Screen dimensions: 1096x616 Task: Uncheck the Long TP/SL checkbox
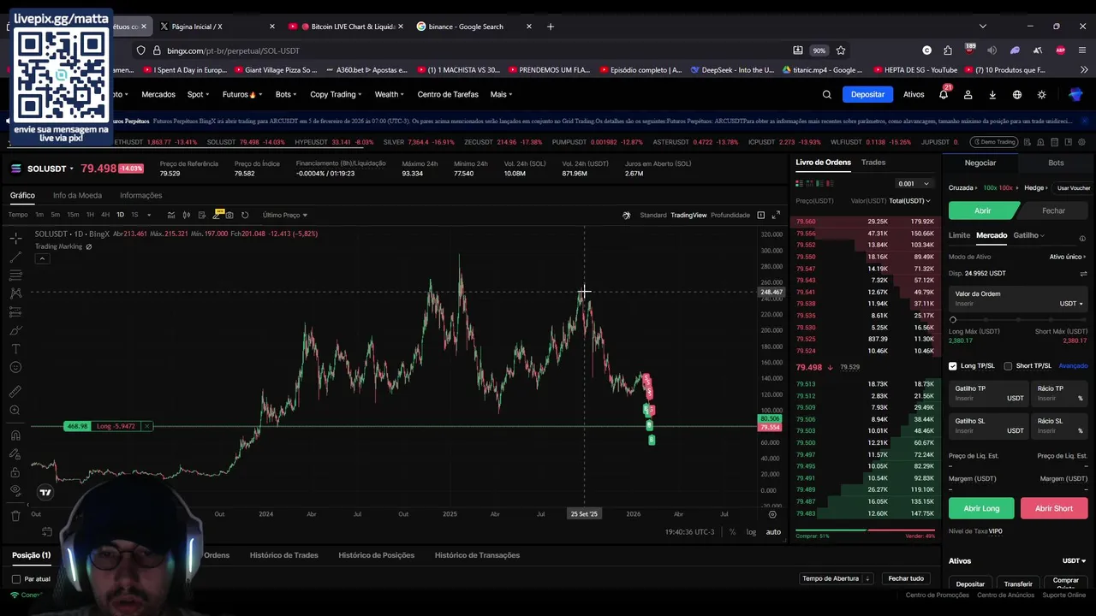(952, 366)
